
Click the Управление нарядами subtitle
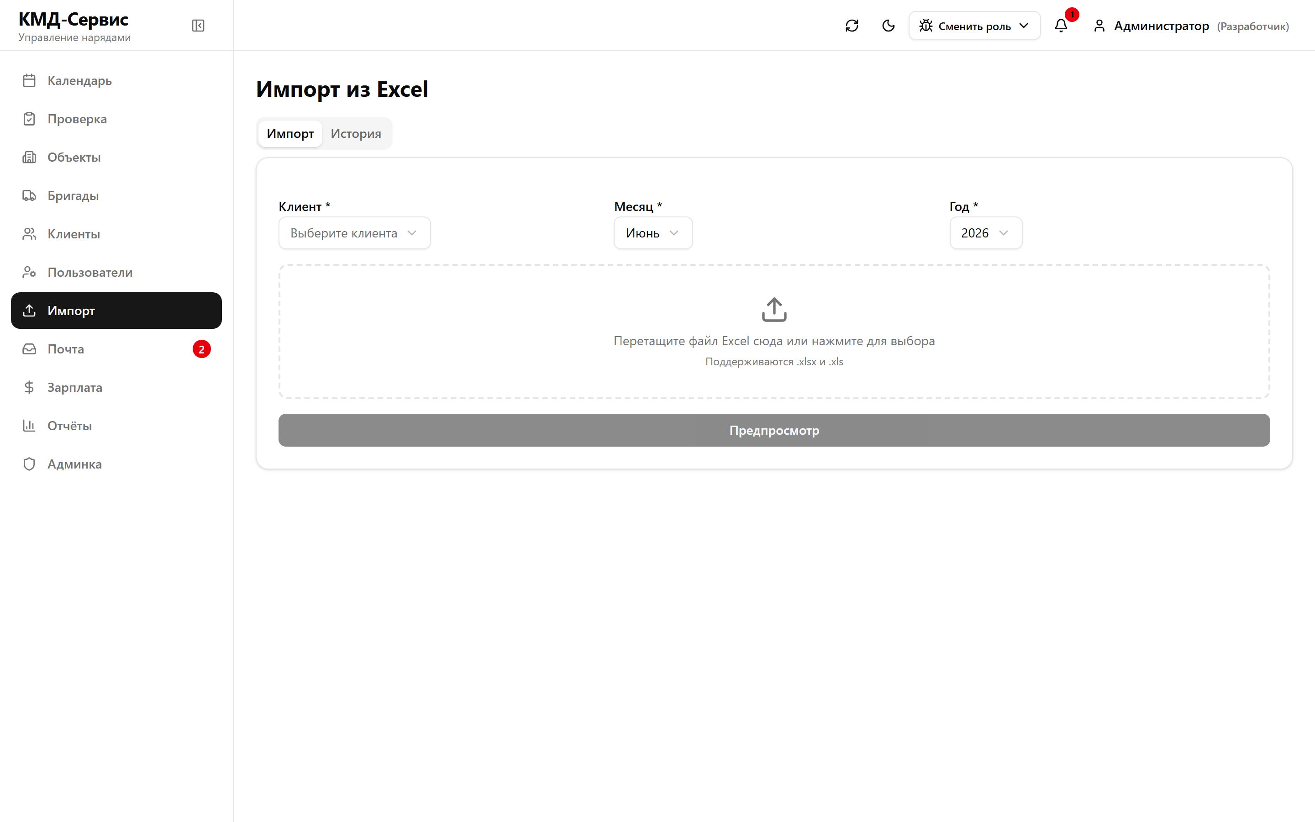coord(74,37)
